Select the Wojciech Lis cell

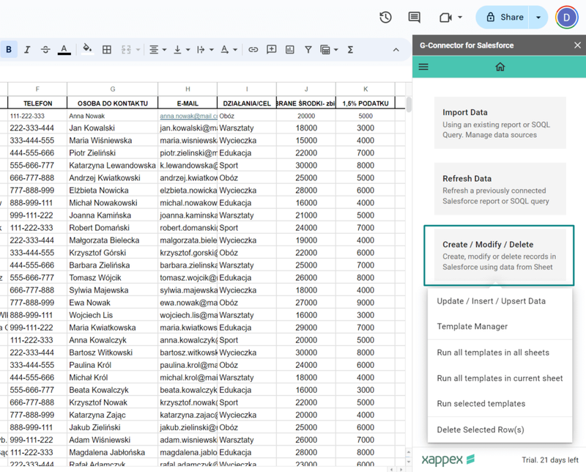pos(113,315)
